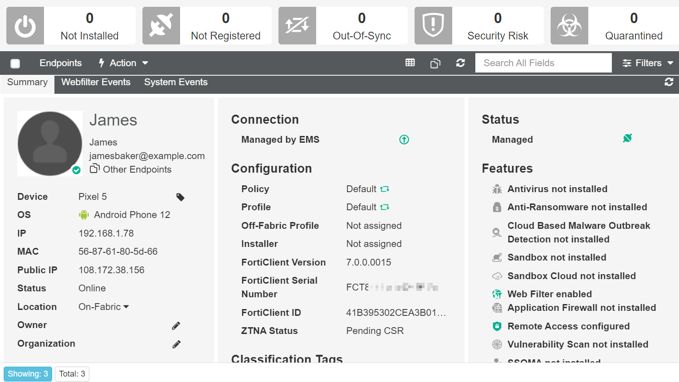The width and height of the screenshot is (679, 382).
Task: Open the System Events tab
Action: click(176, 82)
